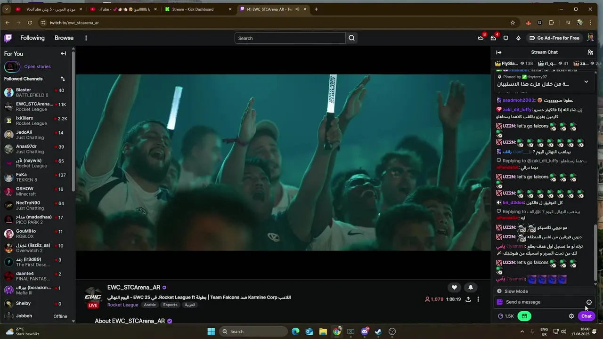Open the notifications inbox icon
Viewport: 603px width, 339px height.
[493, 38]
